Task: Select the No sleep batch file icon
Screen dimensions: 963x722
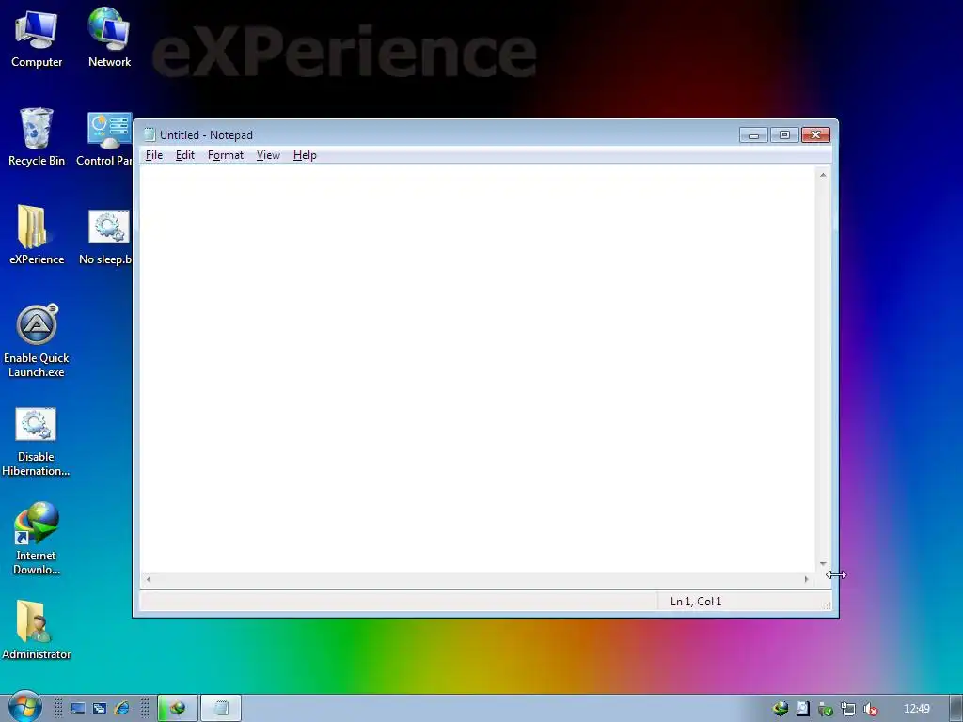Action: pos(106,237)
